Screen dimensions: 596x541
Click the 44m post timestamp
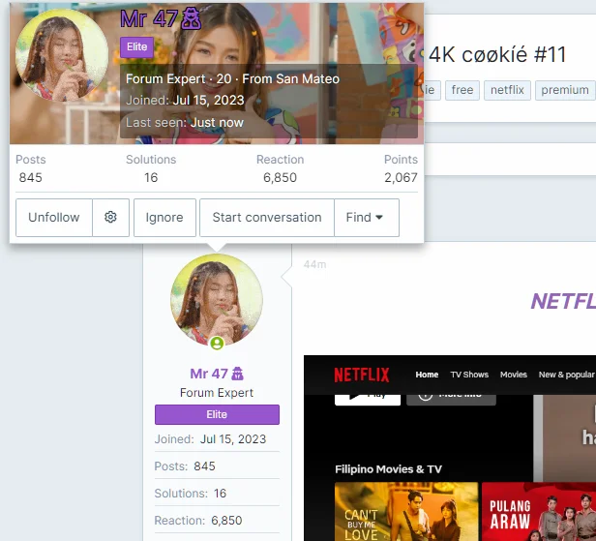(x=314, y=264)
